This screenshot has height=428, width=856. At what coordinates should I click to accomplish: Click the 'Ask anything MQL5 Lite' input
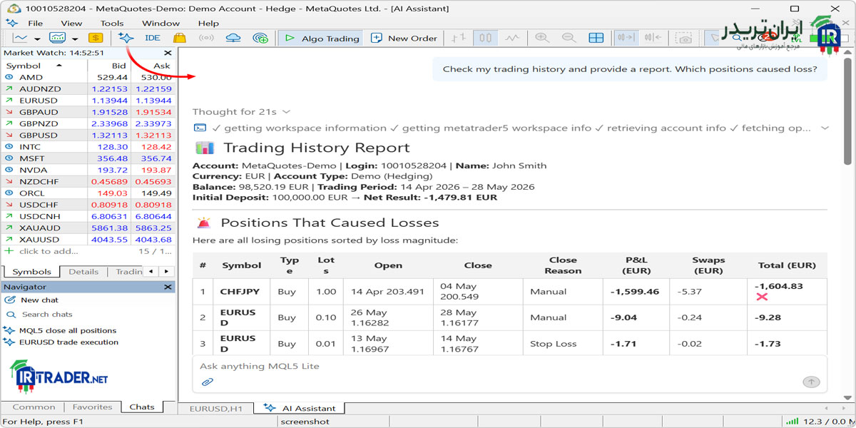pos(509,366)
